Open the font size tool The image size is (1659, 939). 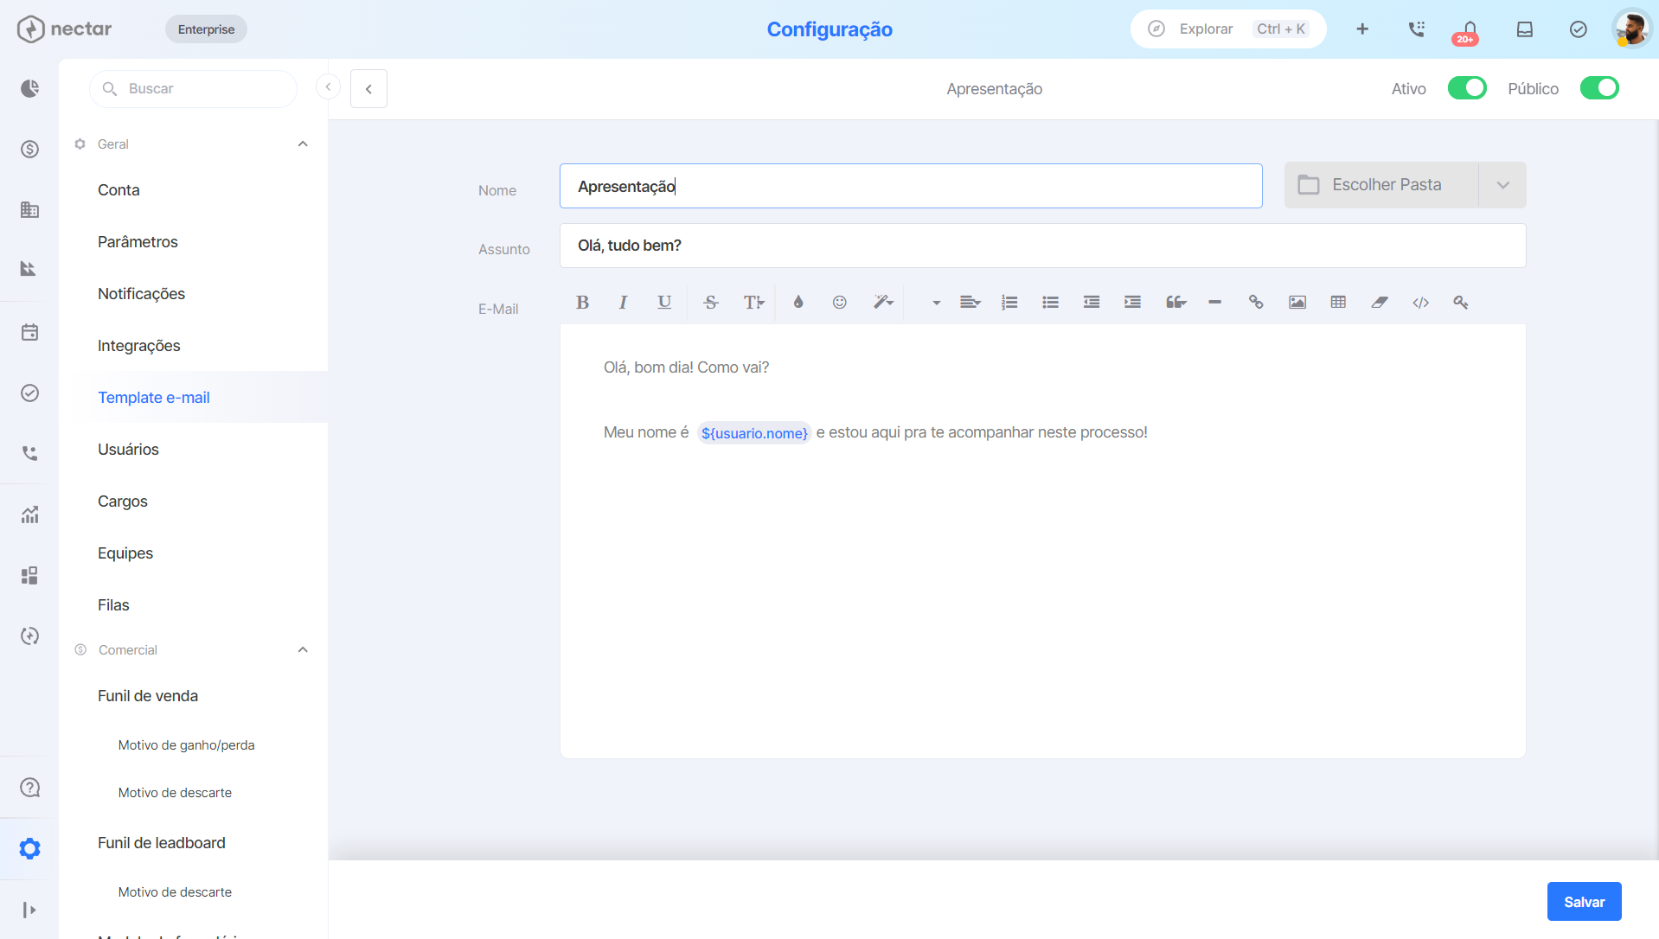(x=753, y=302)
